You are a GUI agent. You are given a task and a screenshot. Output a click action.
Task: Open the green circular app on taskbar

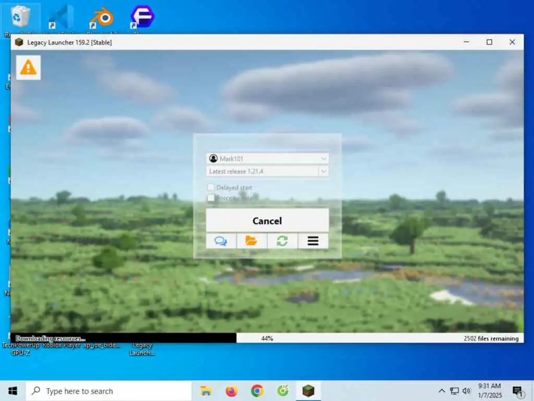click(x=283, y=391)
